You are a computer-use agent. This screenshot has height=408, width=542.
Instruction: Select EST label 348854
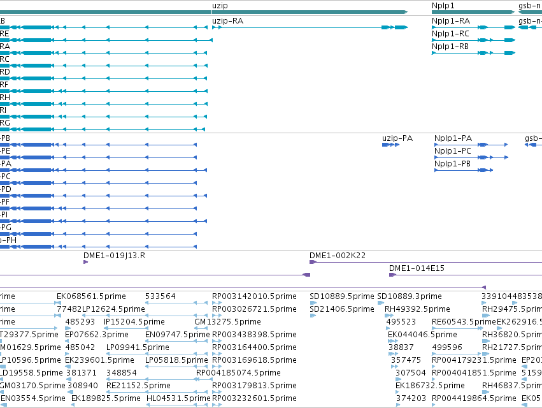121,374
